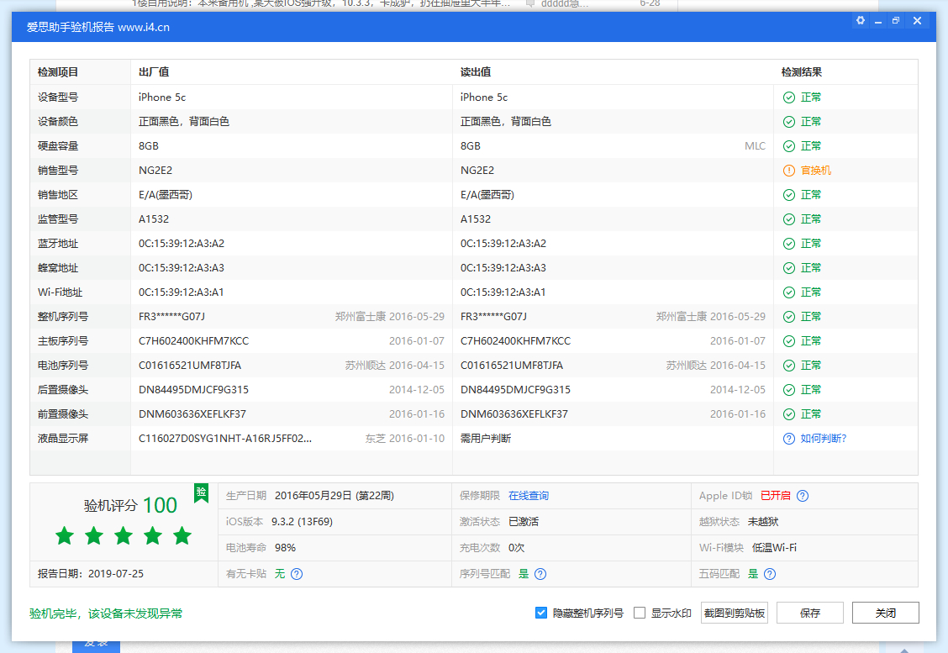Click the 验机评分 100 score
This screenshot has width=948, height=653.
coord(130,505)
